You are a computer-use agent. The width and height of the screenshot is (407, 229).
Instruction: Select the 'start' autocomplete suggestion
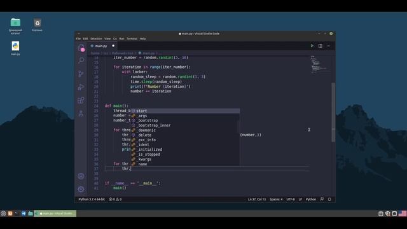(x=185, y=111)
